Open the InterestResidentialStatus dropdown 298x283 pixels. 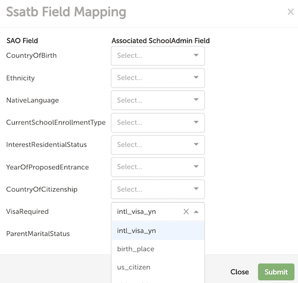[158, 145]
